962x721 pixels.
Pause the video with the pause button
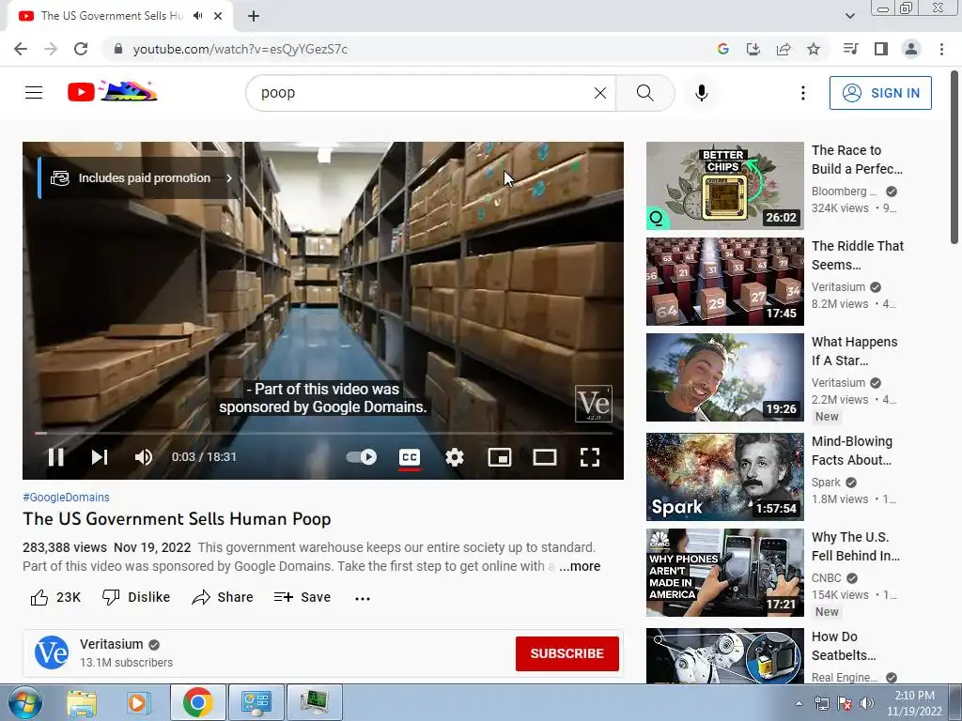tap(55, 457)
